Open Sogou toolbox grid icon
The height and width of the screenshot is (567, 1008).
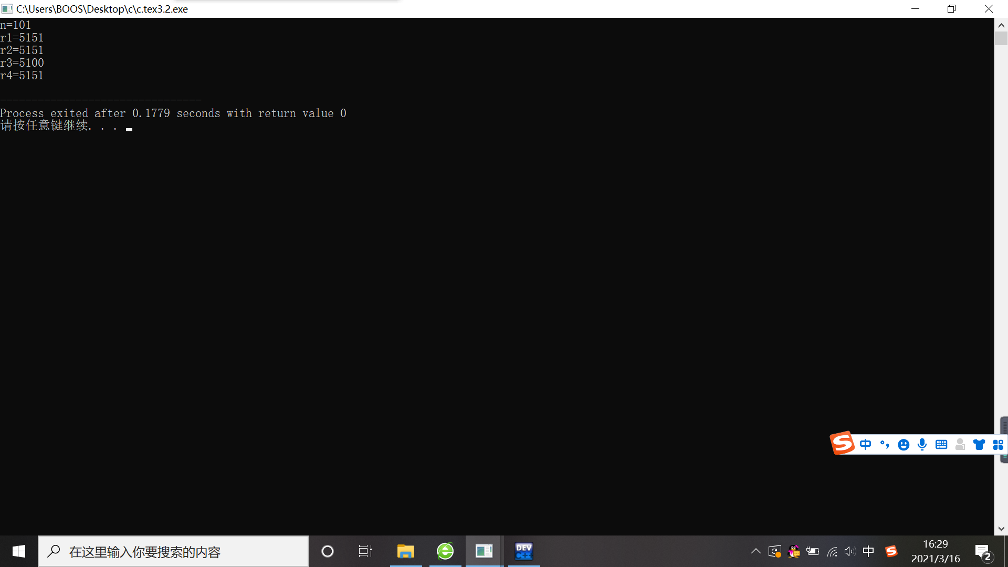(998, 445)
